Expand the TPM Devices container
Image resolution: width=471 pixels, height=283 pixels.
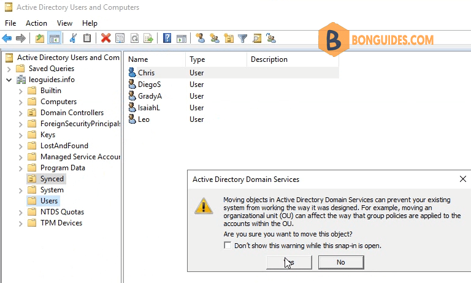[20, 224]
